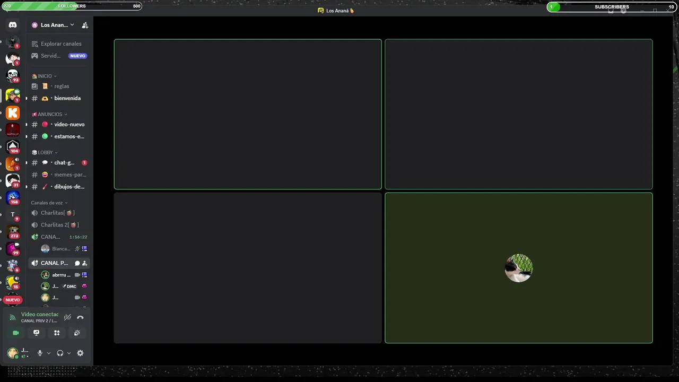Toggle noise suppression icon
Image resolution: width=679 pixels, height=382 pixels.
pos(67,317)
